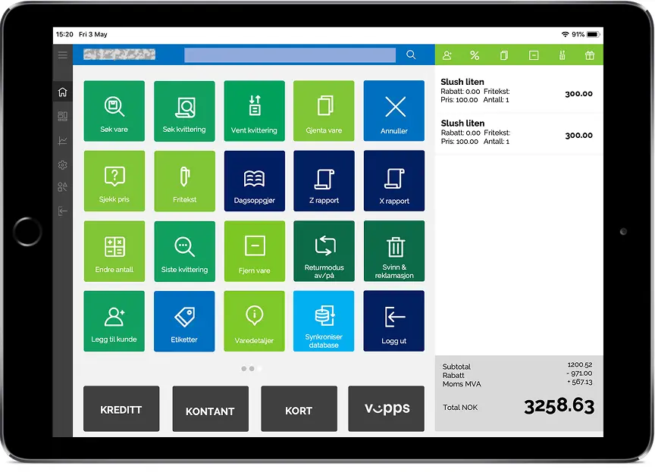
Task: Click add customer icon in green toolbar
Action: click(447, 55)
